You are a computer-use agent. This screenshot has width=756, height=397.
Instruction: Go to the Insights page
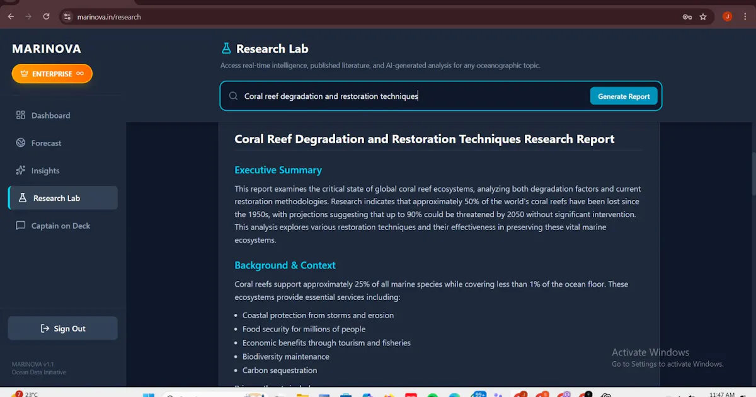coord(63,171)
